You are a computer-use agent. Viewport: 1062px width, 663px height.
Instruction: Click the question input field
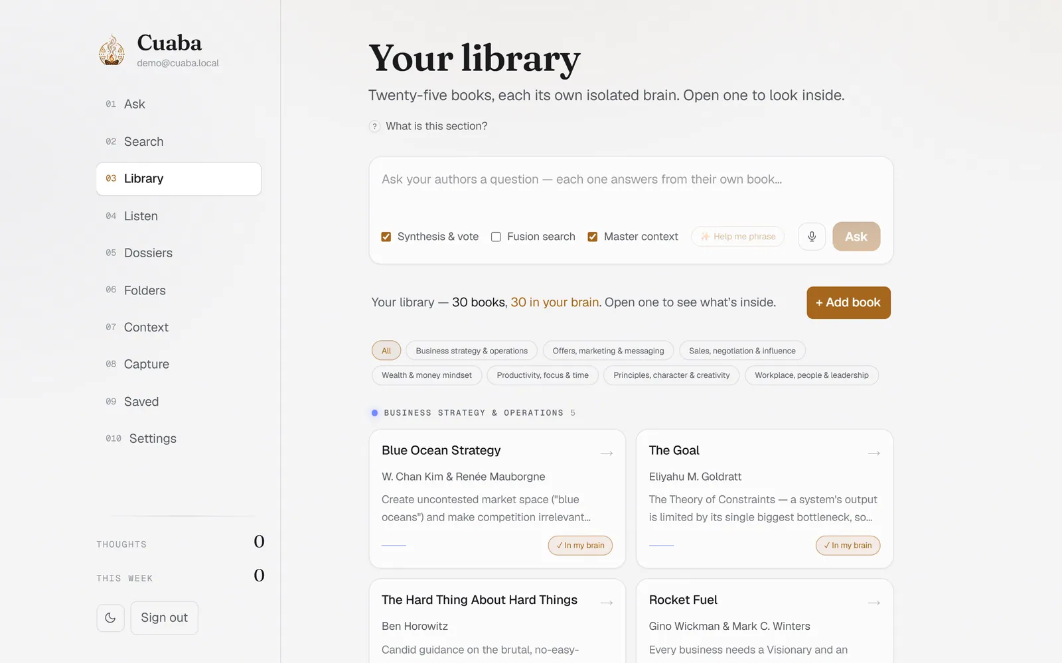631,189
